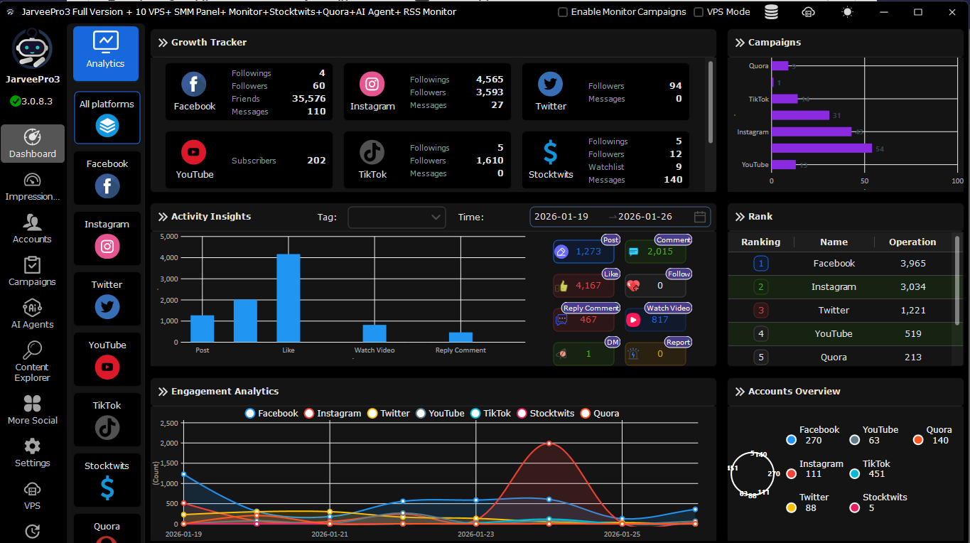The height and width of the screenshot is (543, 970).
Task: Enable Monitor Campaigns checkbox
Action: [563, 12]
